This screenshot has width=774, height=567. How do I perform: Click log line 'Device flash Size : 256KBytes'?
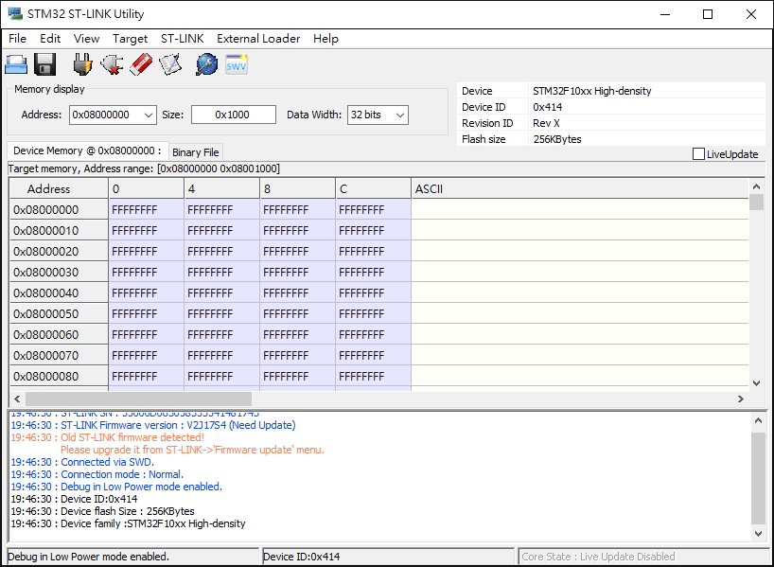[x=103, y=511]
